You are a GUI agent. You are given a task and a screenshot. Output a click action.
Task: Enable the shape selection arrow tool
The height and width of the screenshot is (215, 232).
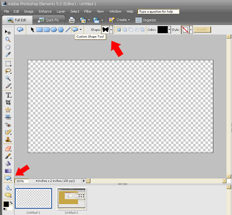point(32,30)
